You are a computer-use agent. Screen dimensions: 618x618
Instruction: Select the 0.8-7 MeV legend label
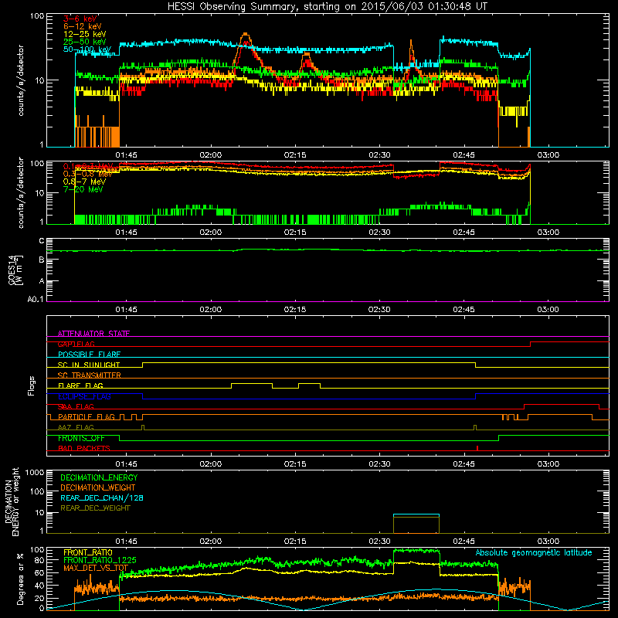point(85,182)
